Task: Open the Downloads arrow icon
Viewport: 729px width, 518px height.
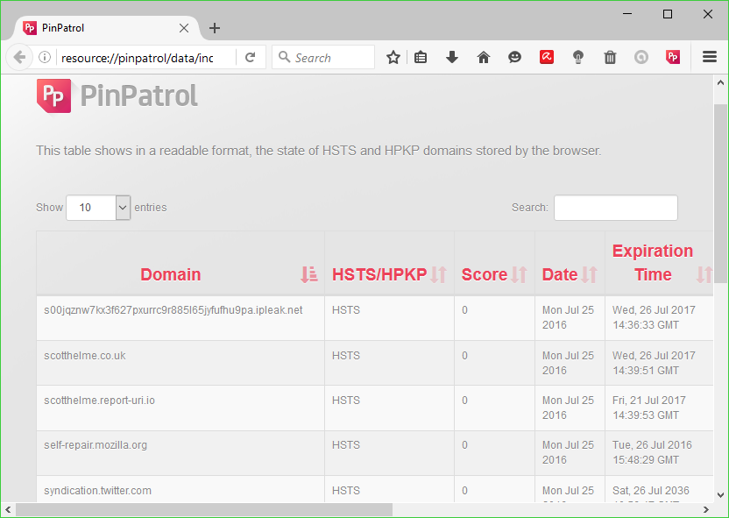Action: [452, 57]
